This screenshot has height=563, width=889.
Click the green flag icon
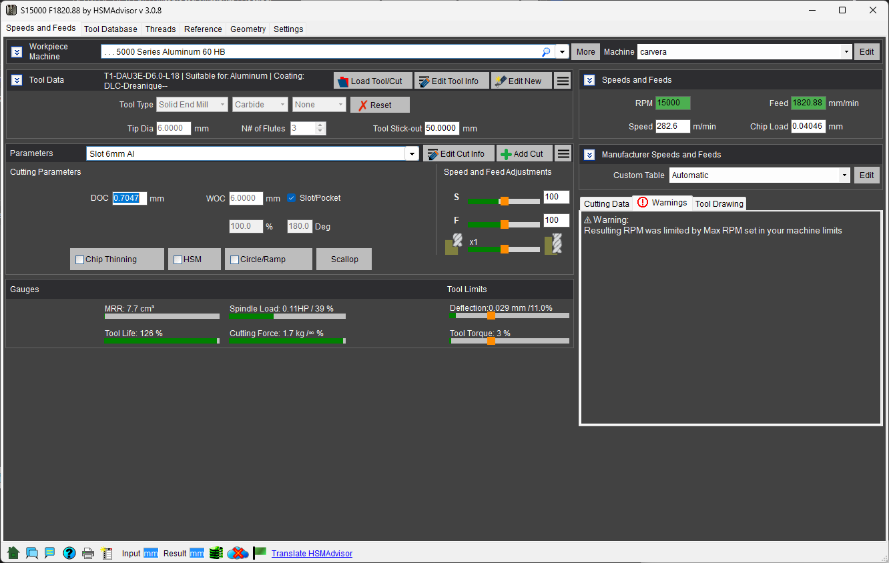pos(260,553)
